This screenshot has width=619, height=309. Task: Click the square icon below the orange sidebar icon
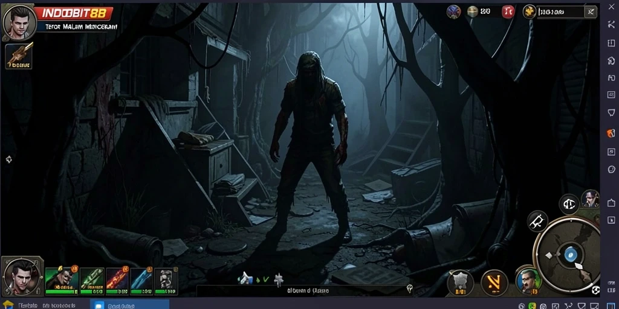(x=611, y=151)
